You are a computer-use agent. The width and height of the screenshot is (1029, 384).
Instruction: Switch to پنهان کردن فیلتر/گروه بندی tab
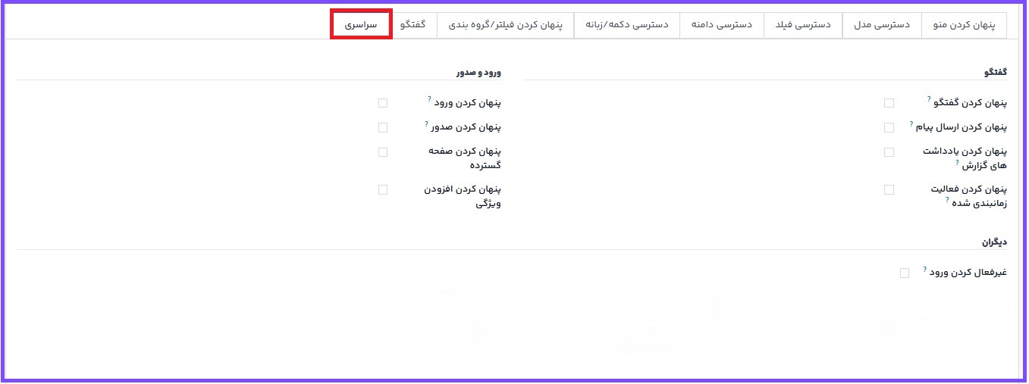click(x=507, y=25)
